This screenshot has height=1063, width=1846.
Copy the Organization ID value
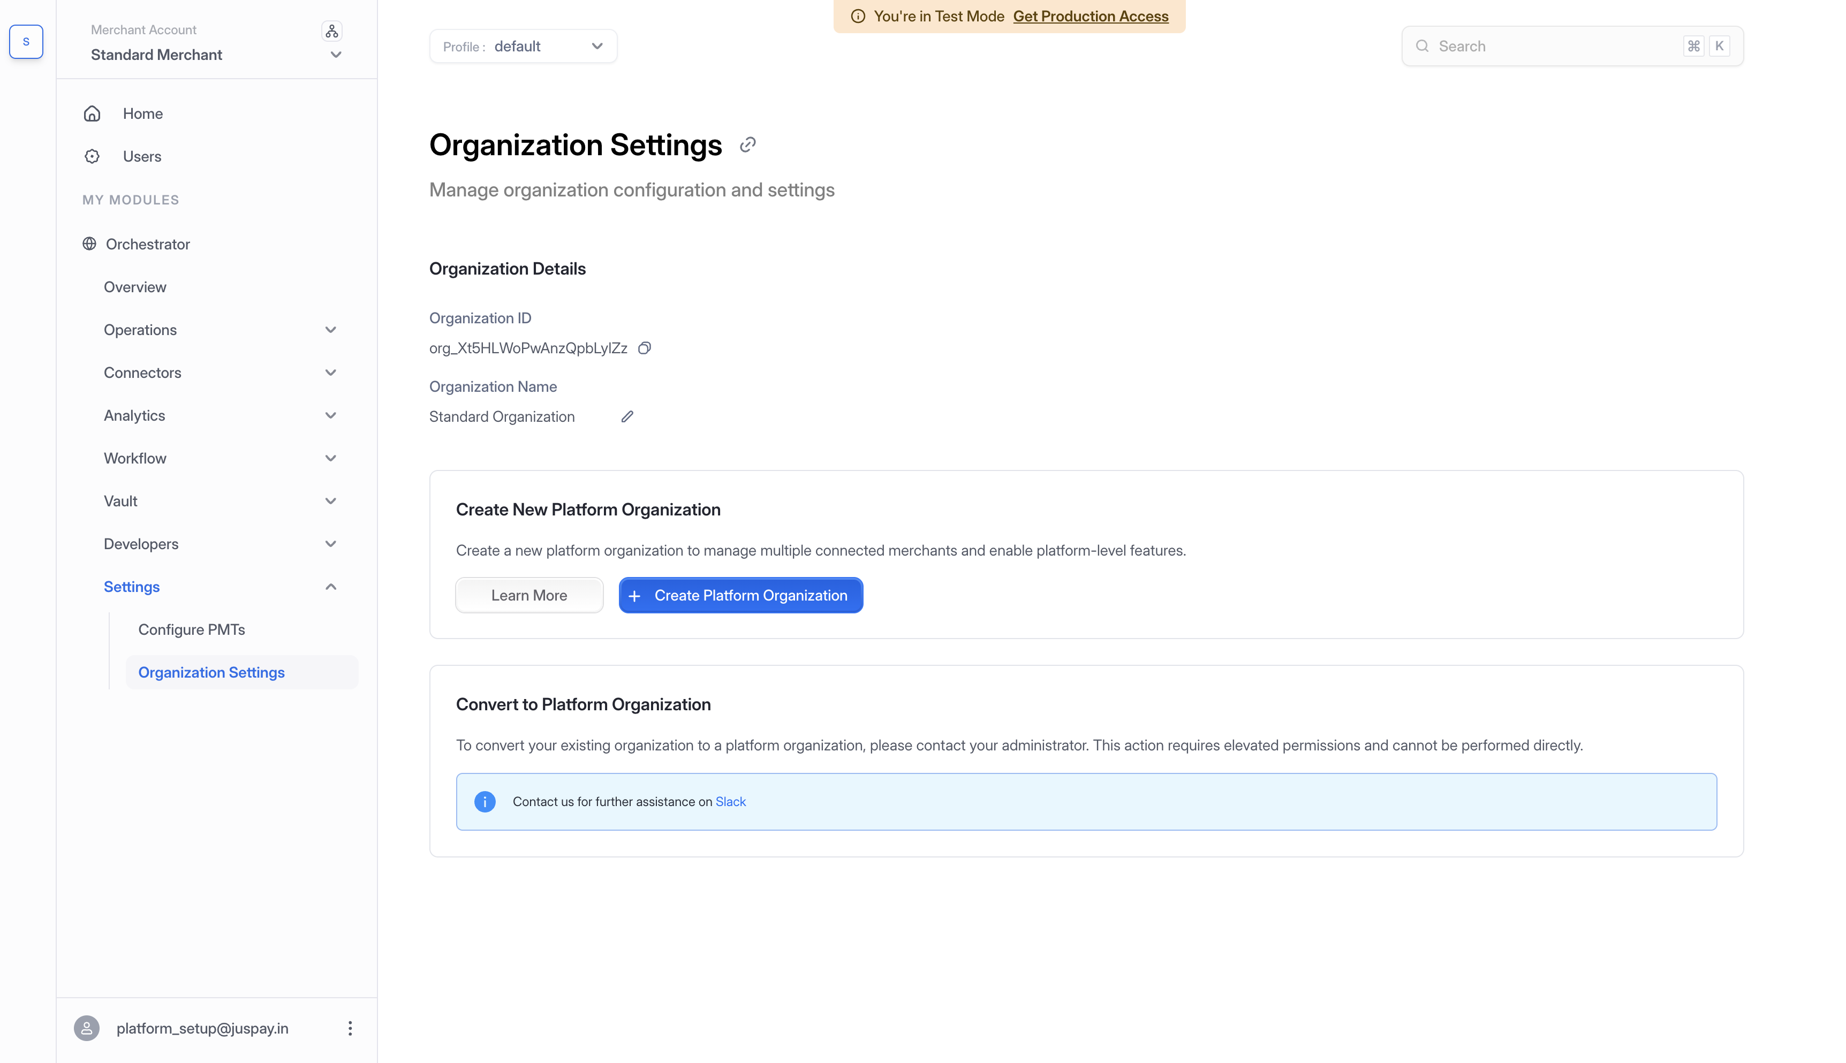click(x=644, y=348)
